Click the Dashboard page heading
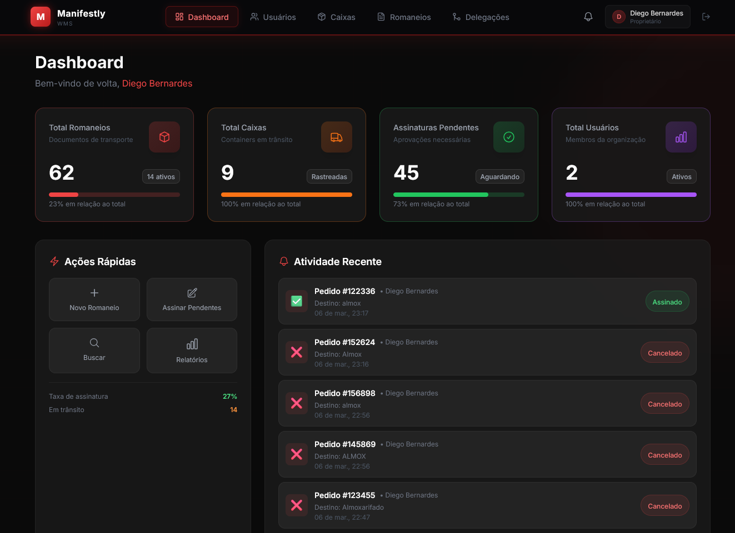This screenshot has width=735, height=533. (x=79, y=62)
